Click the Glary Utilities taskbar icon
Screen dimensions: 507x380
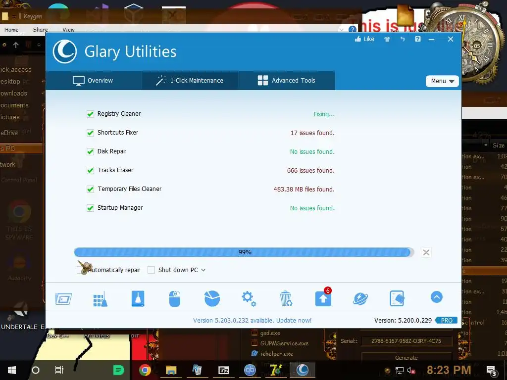[x=303, y=370]
